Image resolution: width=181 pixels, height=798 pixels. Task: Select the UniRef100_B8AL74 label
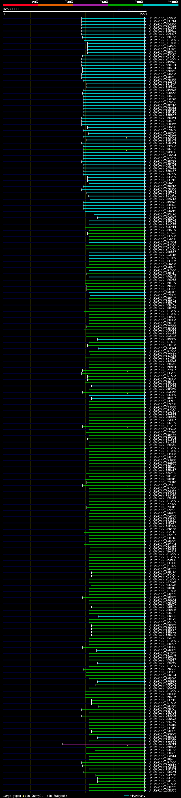click(x=162, y=65)
